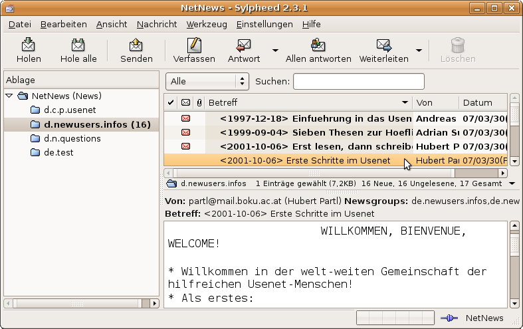Click the online status plug icon
The height and width of the screenshot is (329, 523).
tap(449, 319)
